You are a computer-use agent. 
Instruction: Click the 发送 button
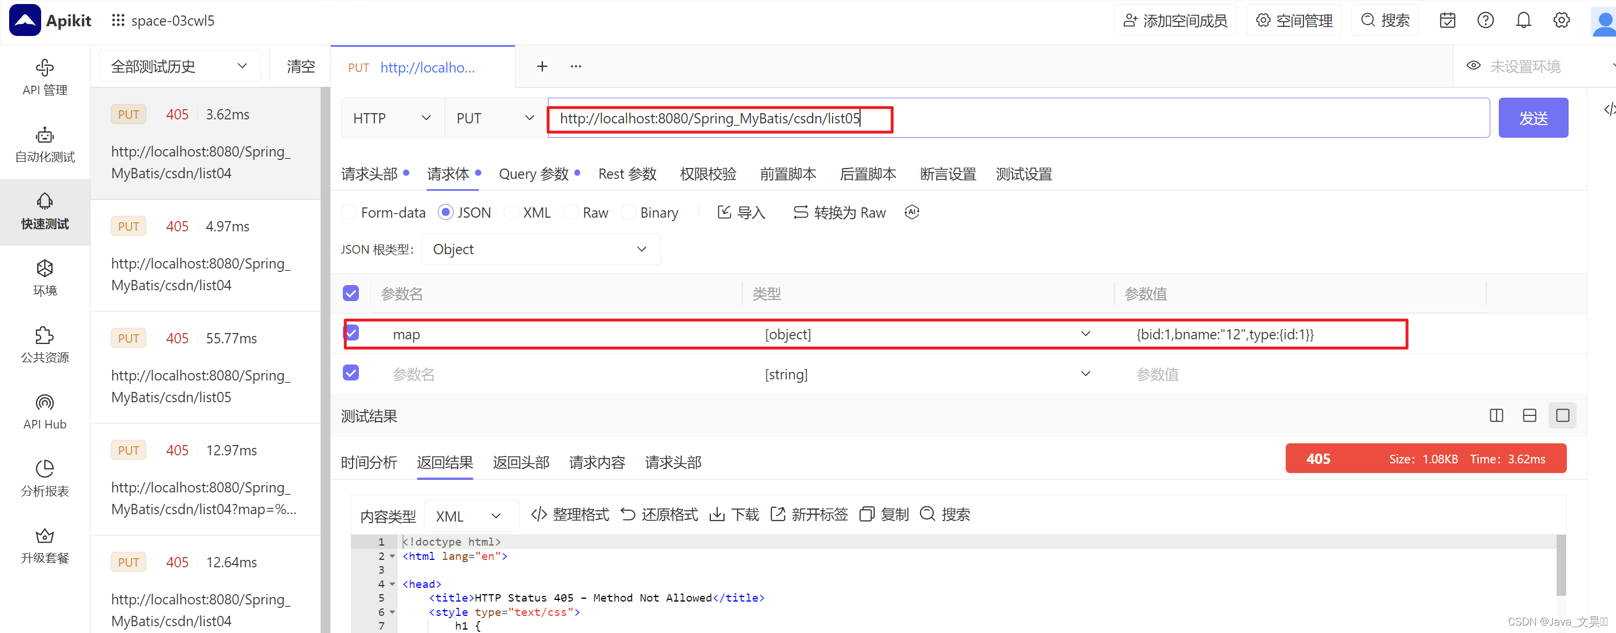click(x=1533, y=117)
